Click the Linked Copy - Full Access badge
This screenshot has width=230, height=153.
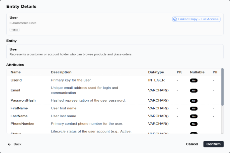pyautogui.click(x=196, y=19)
